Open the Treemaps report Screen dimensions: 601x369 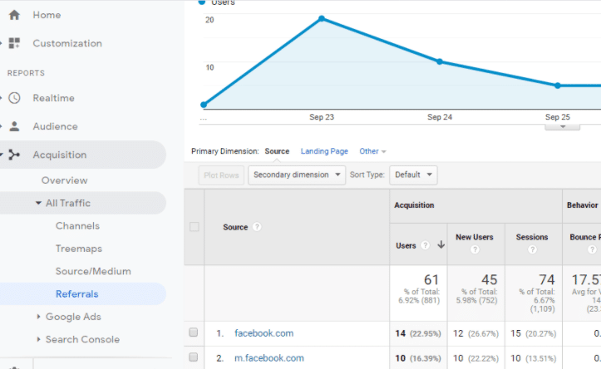(x=79, y=248)
